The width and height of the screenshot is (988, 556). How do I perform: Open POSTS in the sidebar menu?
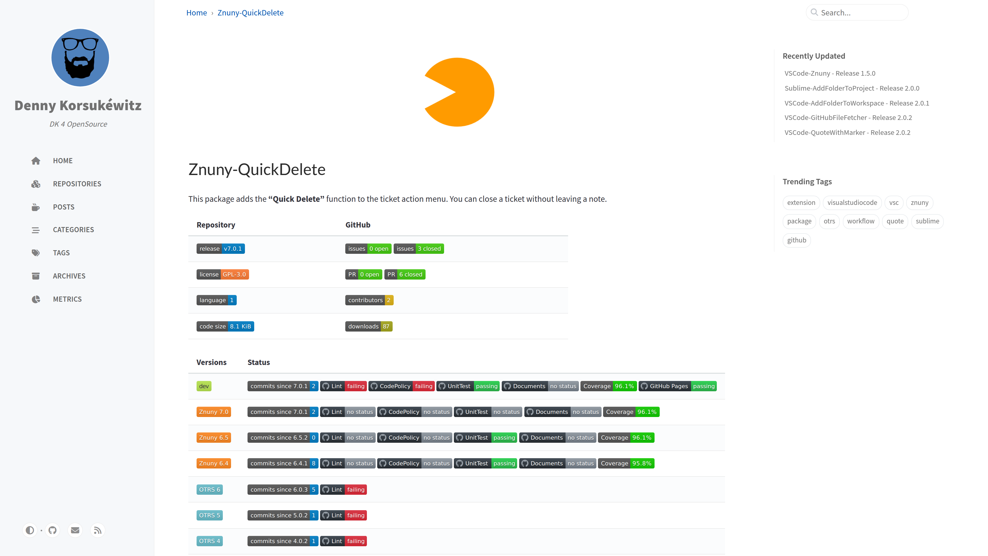click(x=64, y=207)
